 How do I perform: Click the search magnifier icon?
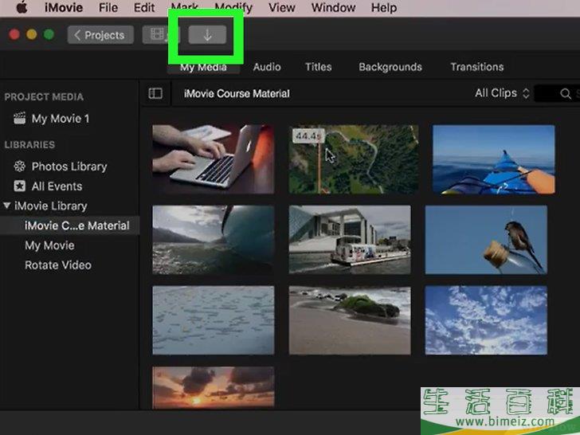click(x=565, y=93)
